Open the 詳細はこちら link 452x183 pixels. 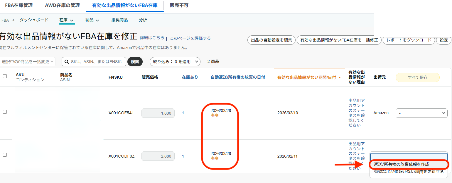[152, 38]
